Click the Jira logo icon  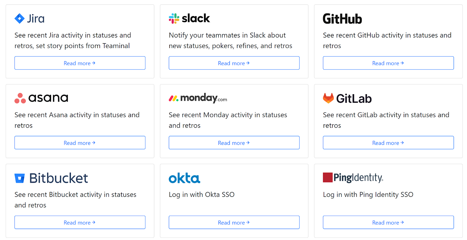[20, 19]
